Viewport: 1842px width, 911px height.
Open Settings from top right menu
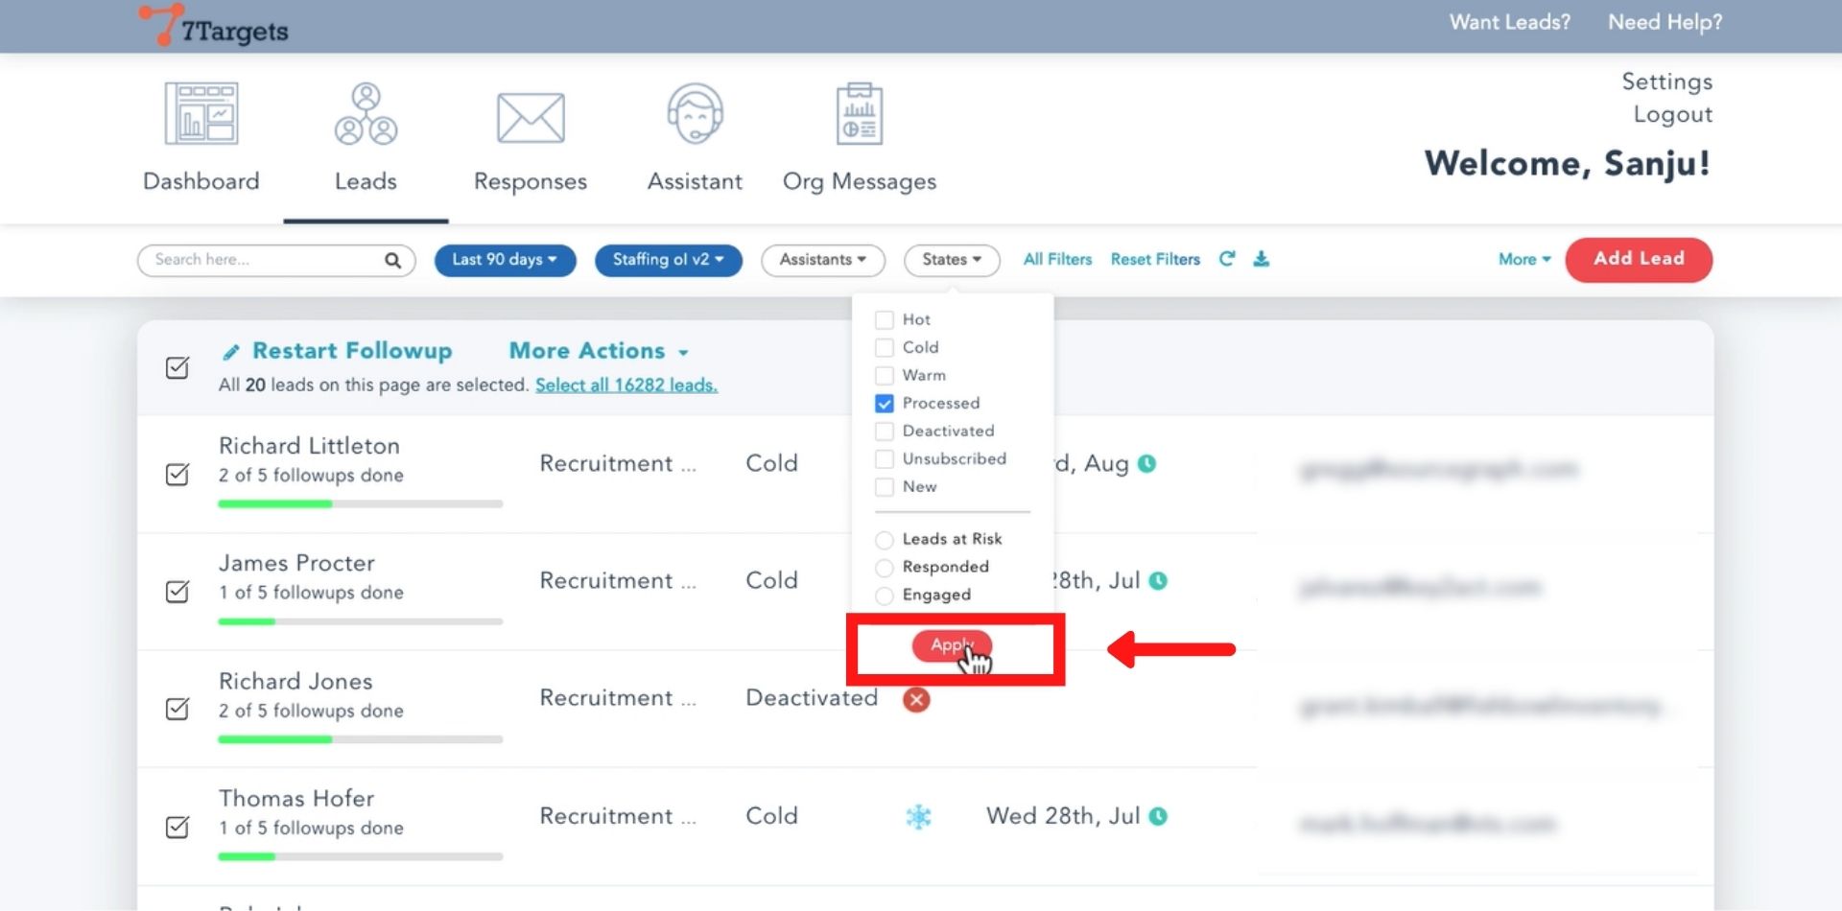click(1666, 82)
